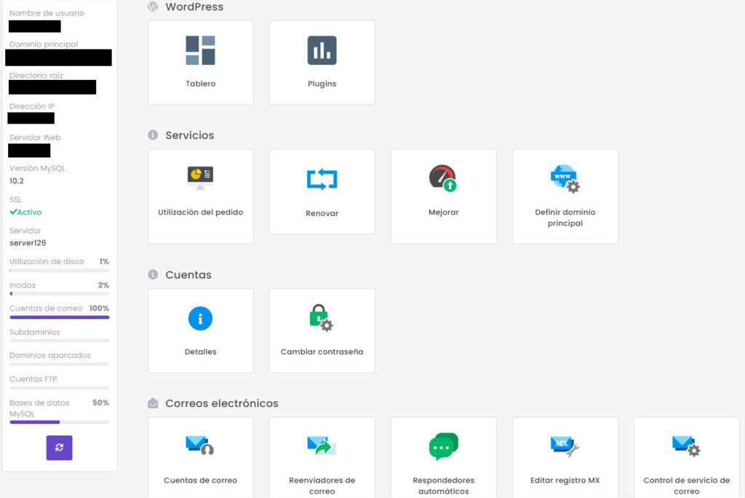Image resolution: width=745 pixels, height=498 pixels.
Task: Click the Mejorar speedometer icon
Action: [x=443, y=179]
